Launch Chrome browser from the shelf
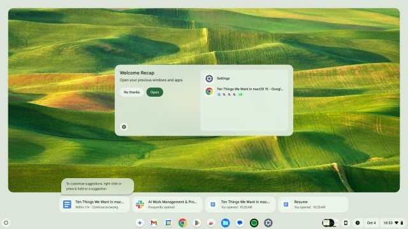Image resolution: width=408 pixels, height=229 pixels. [183, 223]
